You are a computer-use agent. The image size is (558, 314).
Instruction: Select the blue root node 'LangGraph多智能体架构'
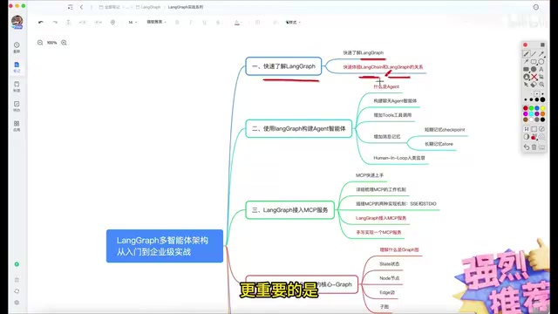pyautogui.click(x=165, y=246)
